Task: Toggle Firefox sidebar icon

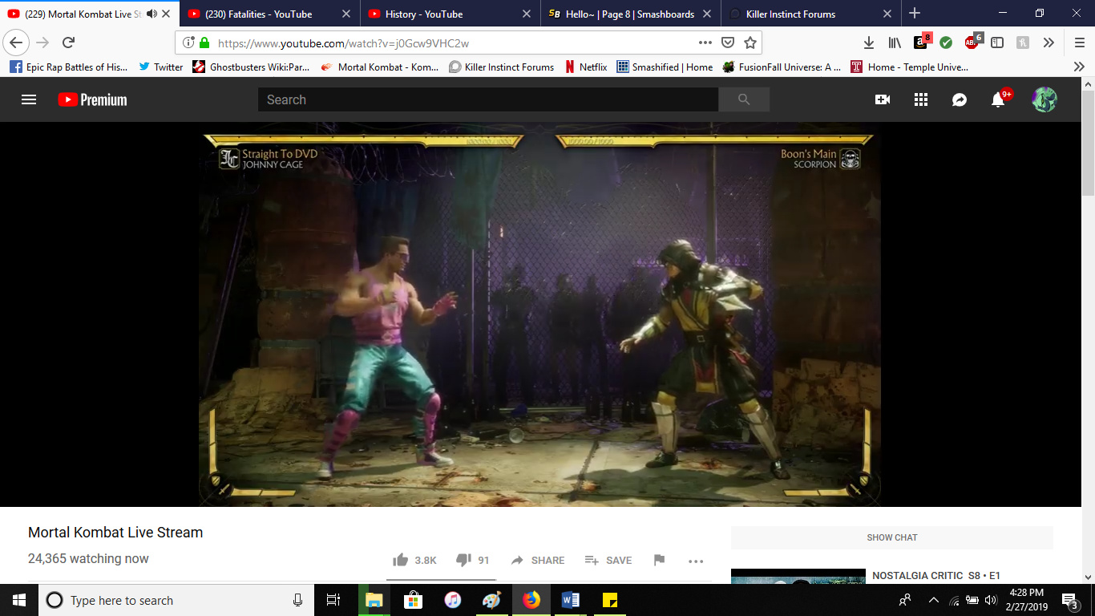Action: point(997,43)
